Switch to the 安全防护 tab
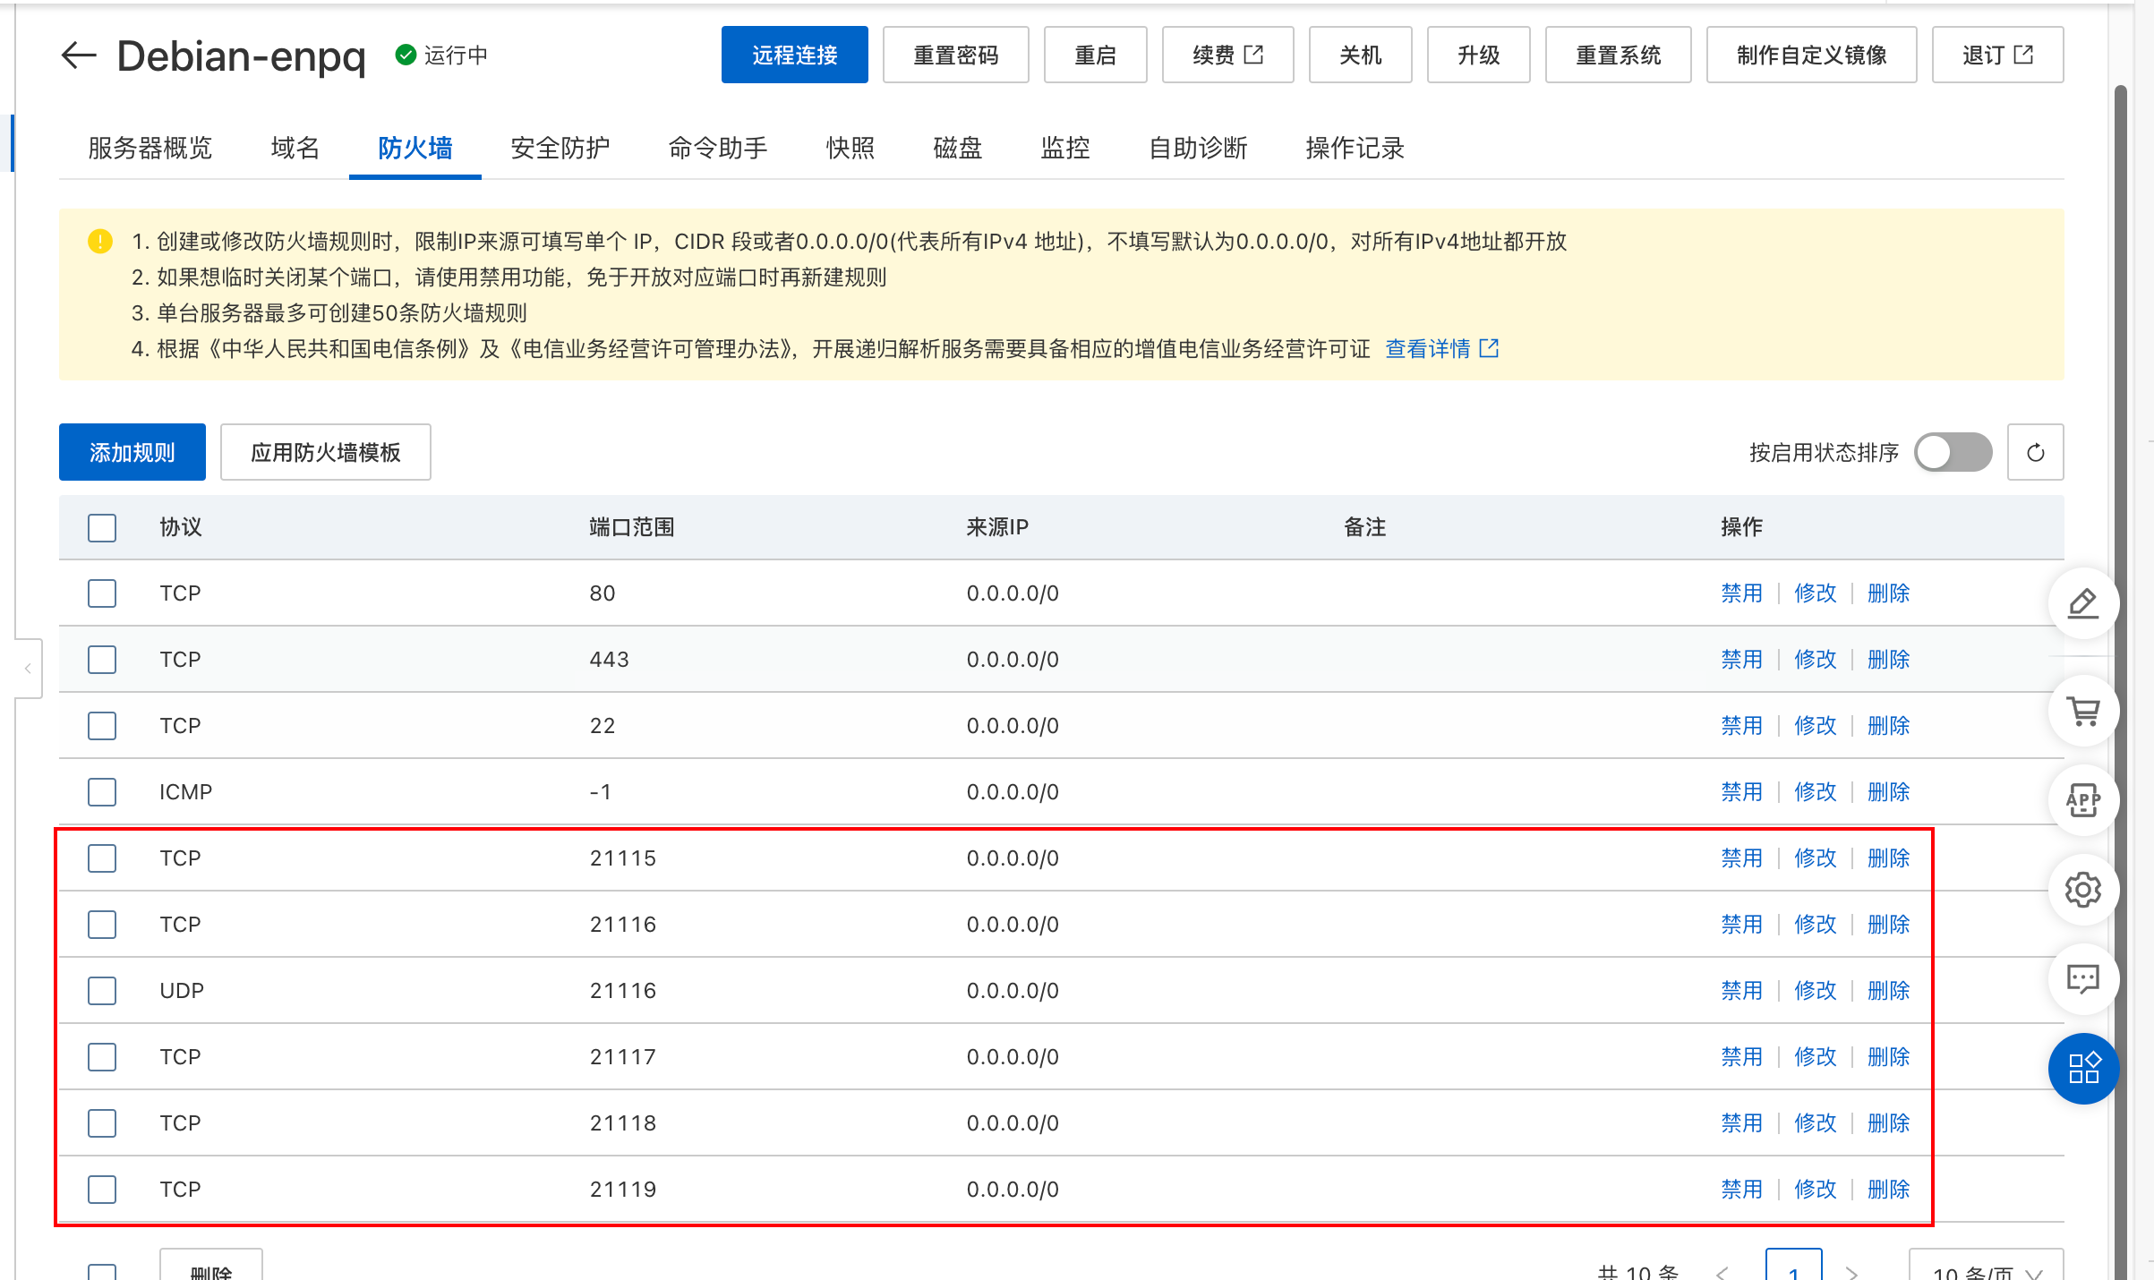Screen dimensions: 2154x1280 tap(560, 148)
